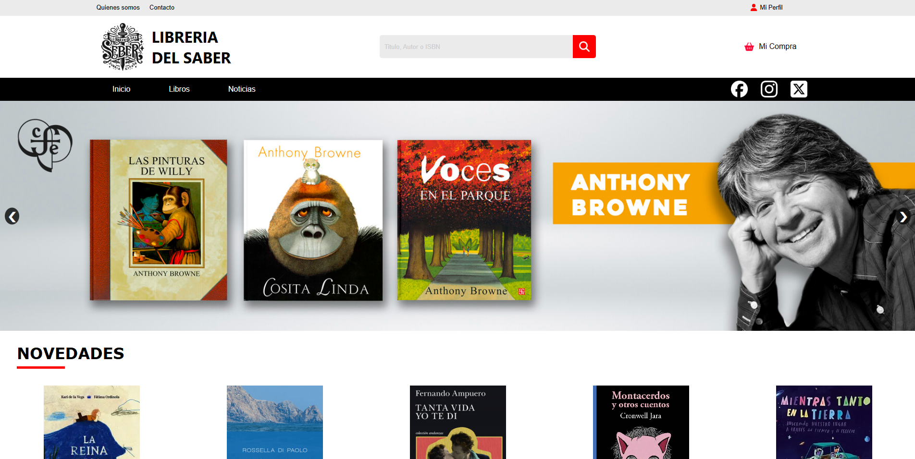Open La Reina book in Novedades
The width and height of the screenshot is (915, 459).
(92, 422)
